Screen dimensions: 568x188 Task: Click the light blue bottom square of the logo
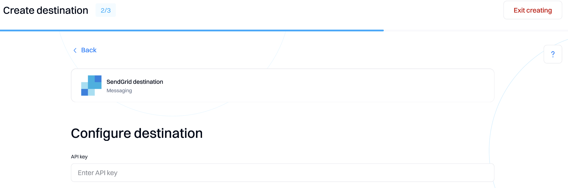point(91,92)
